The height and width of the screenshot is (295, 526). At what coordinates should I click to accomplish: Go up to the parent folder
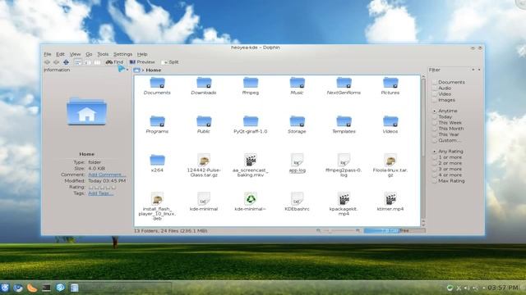(x=66, y=62)
